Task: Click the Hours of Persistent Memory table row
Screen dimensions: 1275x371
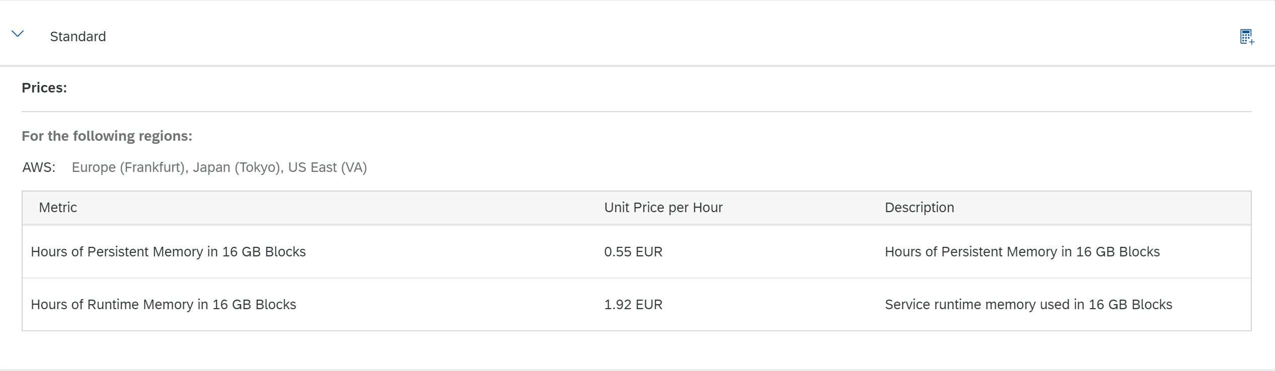Action: click(x=637, y=251)
